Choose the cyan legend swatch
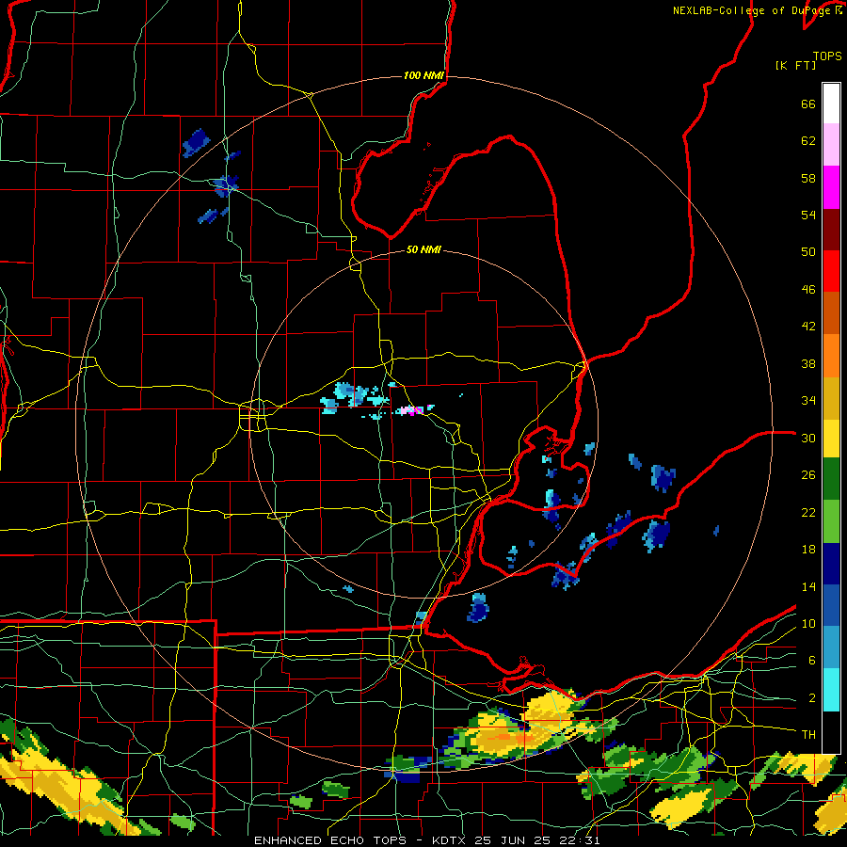The width and height of the screenshot is (847, 847). (831, 690)
